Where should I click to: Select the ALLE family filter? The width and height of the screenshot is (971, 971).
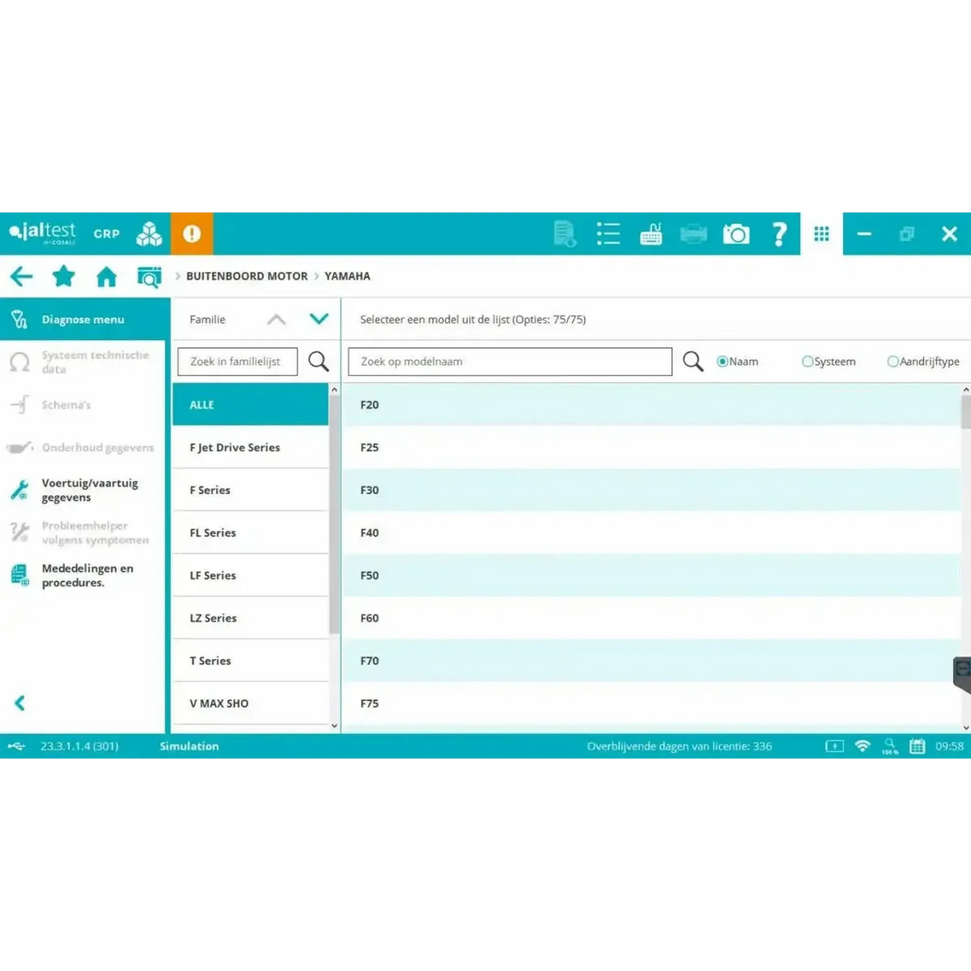(250, 405)
